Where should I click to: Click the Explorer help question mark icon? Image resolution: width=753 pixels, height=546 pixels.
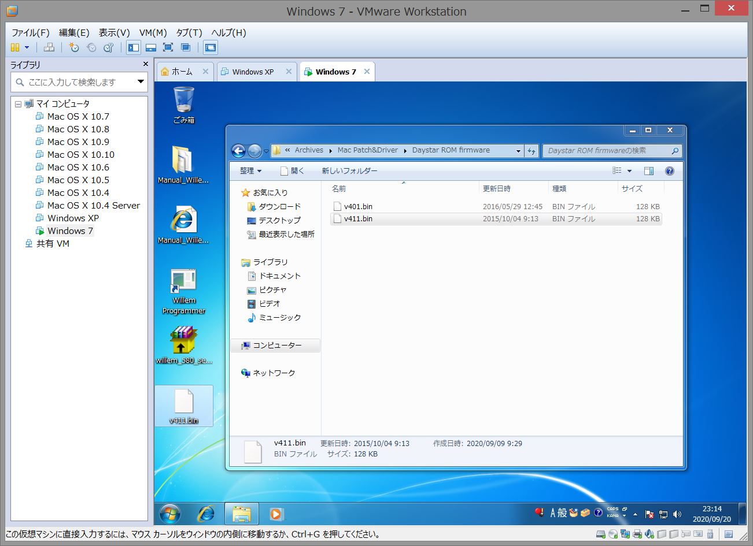point(670,171)
